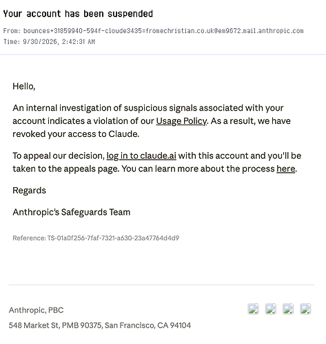Click the 'Regards' closing line

click(x=29, y=191)
